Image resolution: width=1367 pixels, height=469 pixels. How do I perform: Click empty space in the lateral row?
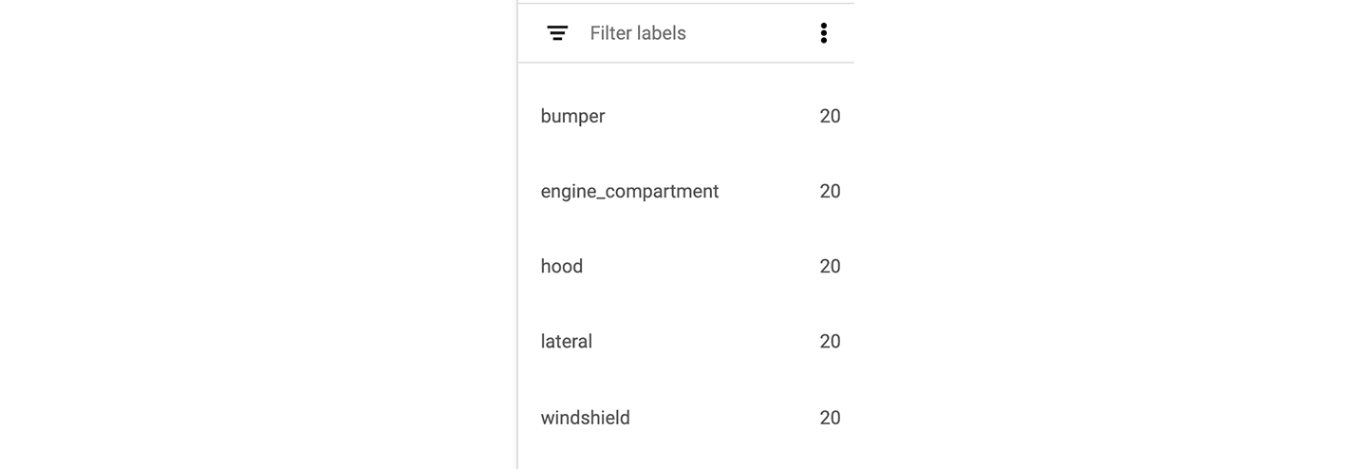[x=702, y=341]
